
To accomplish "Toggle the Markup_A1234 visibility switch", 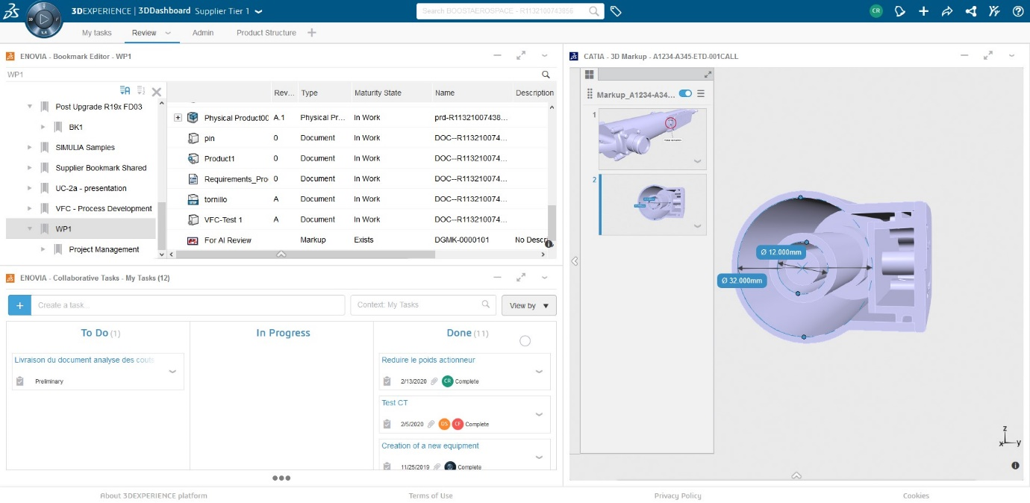I will [x=685, y=94].
